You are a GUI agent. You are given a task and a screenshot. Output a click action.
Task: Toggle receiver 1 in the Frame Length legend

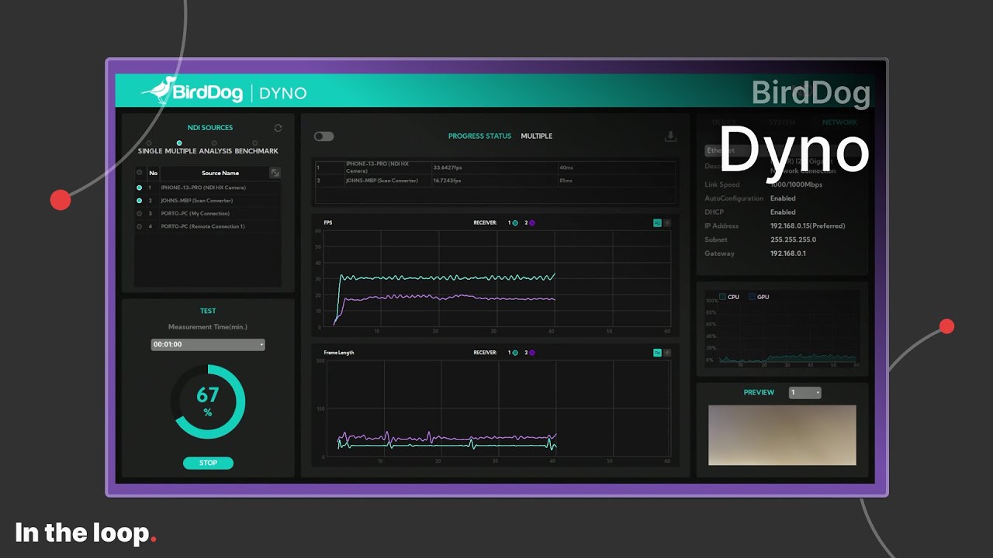514,353
